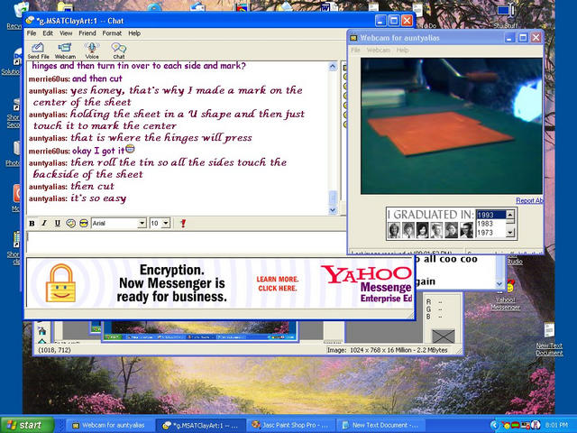Viewport: 577px width, 433px height.
Task: Click the system clock 8:01 PM
Action: click(x=556, y=425)
